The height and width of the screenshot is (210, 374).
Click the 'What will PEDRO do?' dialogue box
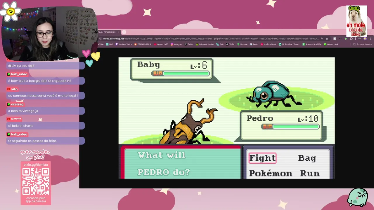tap(181, 163)
